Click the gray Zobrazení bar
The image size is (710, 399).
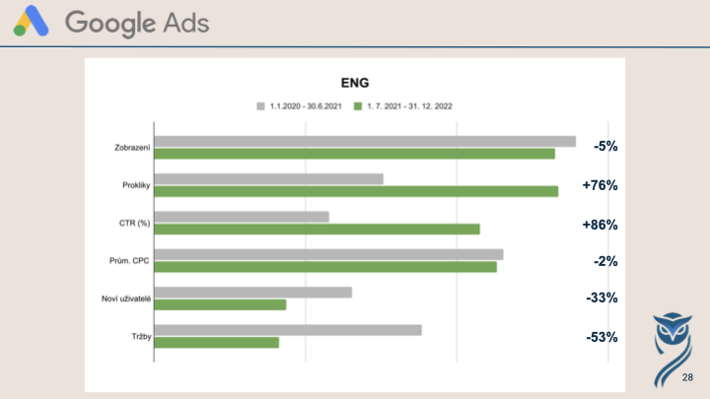pyautogui.click(x=365, y=142)
